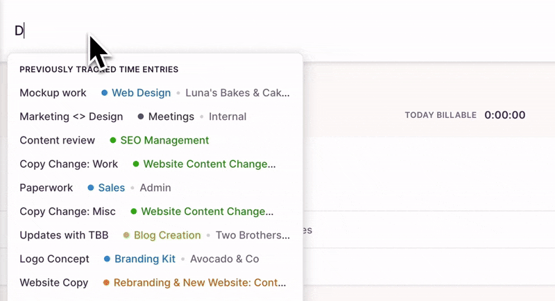Choose the Copy Change: Work entry
555x301 pixels.
point(69,164)
